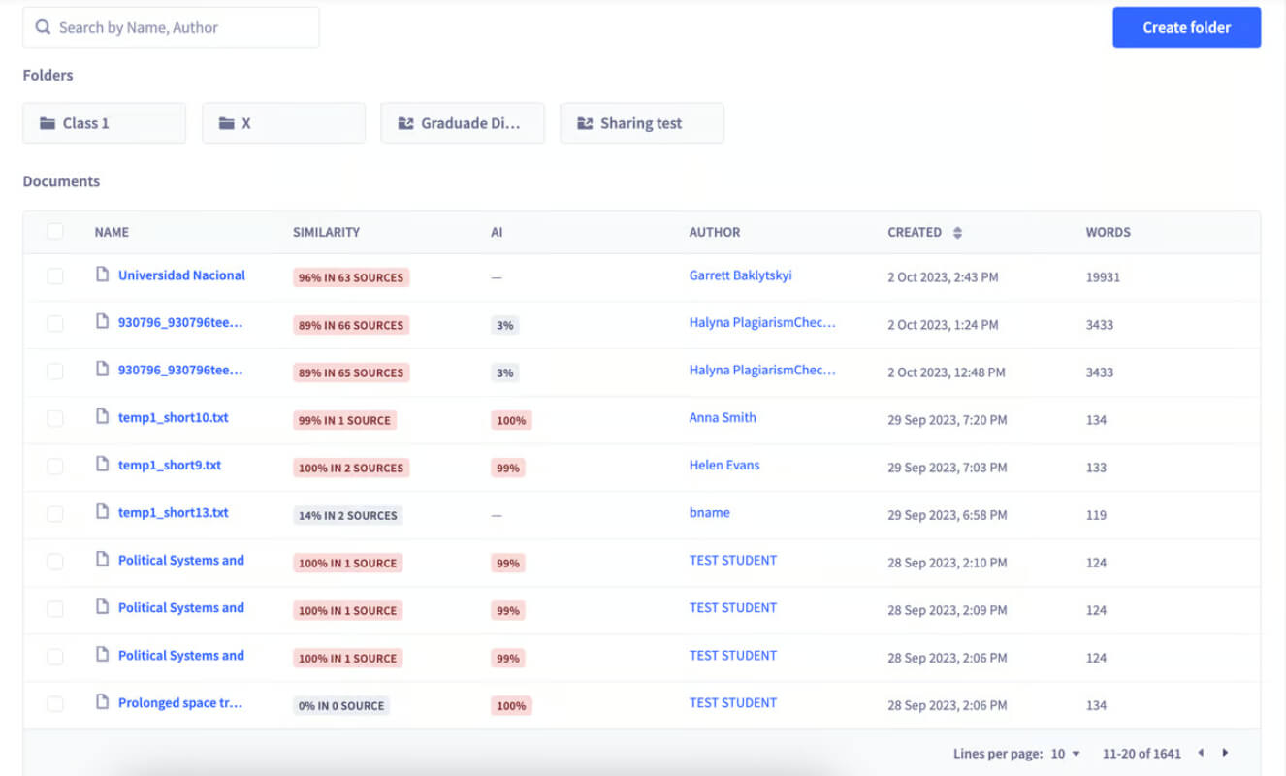Click the search magnifier icon
This screenshot has height=776, width=1286.
pos(43,27)
